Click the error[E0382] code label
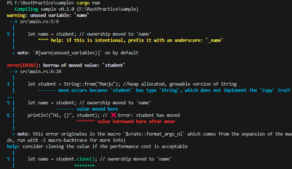The height and width of the screenshot is (169, 292). tap(22, 65)
